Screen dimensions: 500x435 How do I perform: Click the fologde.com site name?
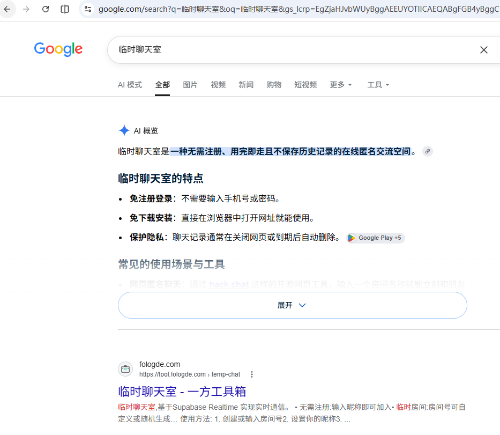[160, 364]
